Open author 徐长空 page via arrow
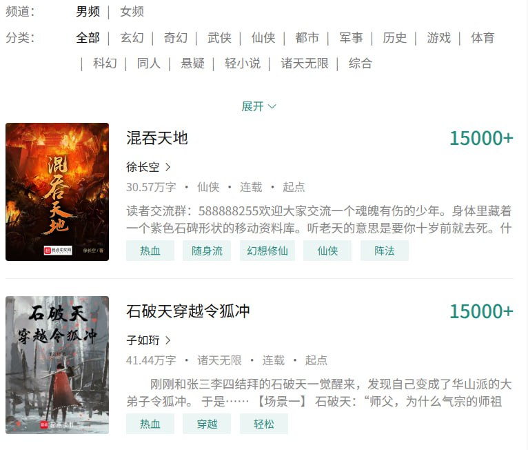 (167, 167)
